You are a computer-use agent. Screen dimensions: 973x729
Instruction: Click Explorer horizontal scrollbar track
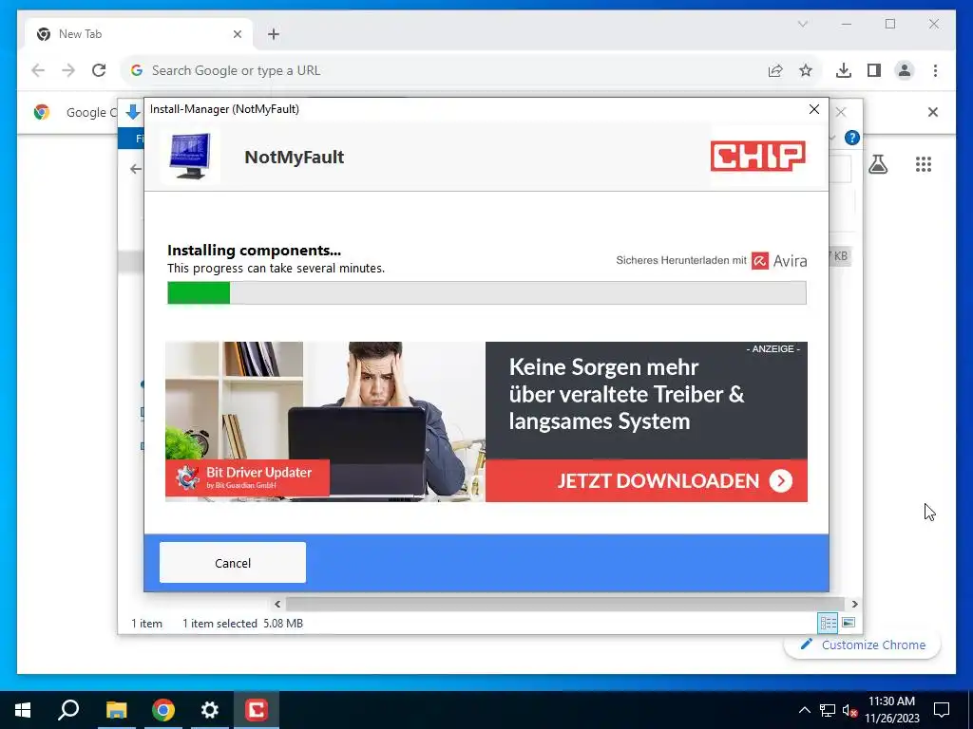point(564,604)
